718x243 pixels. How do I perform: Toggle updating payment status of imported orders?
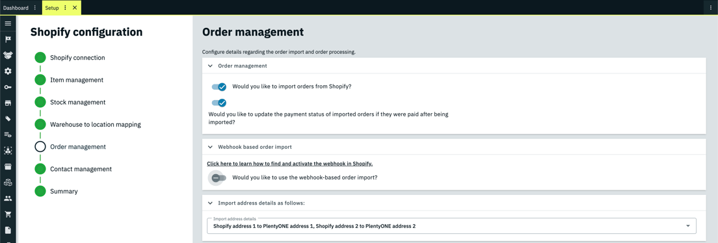point(219,103)
